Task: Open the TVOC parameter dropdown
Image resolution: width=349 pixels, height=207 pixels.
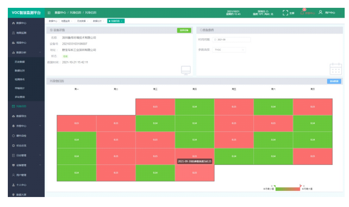Action: click(x=229, y=50)
